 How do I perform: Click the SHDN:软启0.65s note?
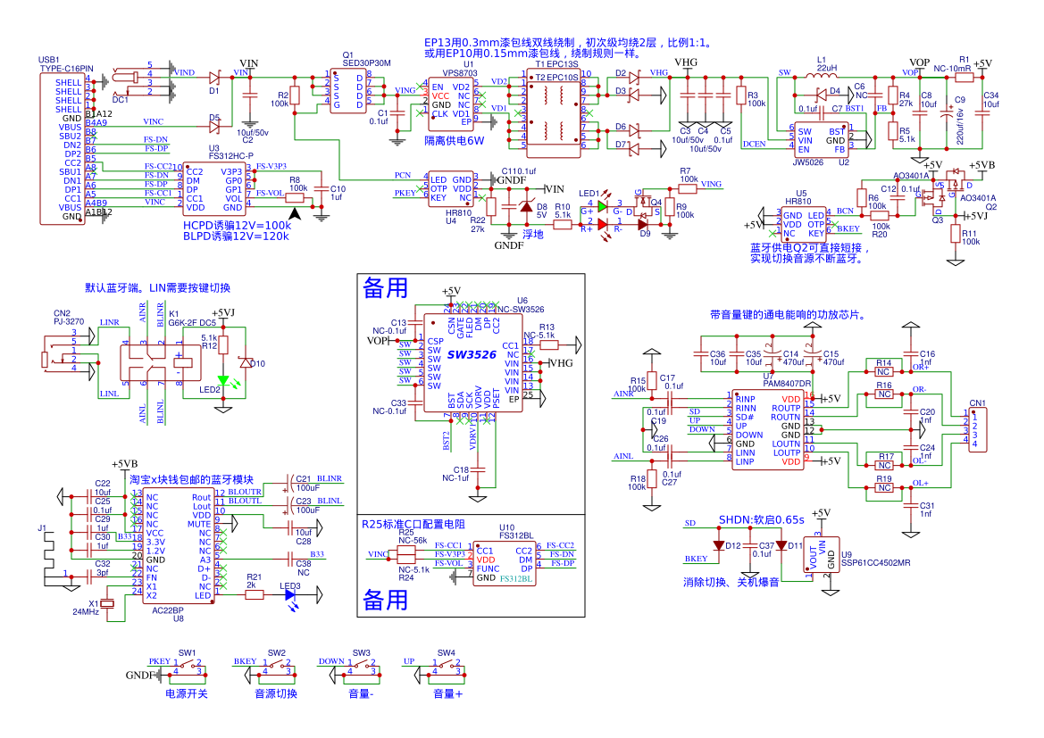(x=761, y=519)
